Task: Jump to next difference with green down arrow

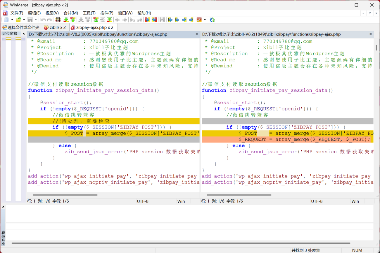Action: coord(66,20)
